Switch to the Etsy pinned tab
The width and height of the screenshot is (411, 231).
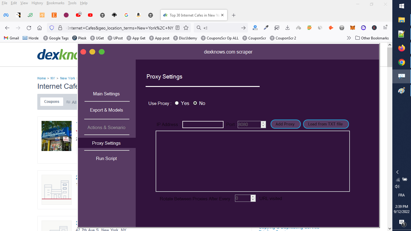coord(54,15)
